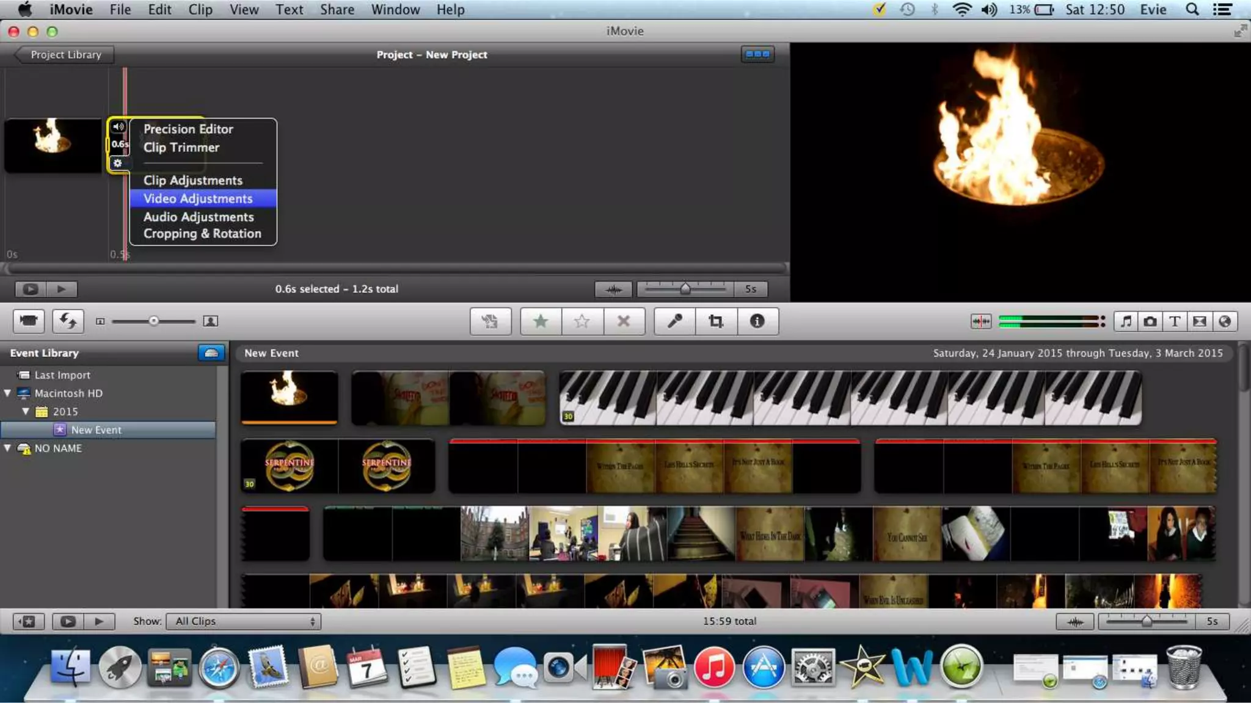The height and width of the screenshot is (703, 1251).
Task: Open the Maps and Backgrounds globe browser
Action: point(1225,321)
